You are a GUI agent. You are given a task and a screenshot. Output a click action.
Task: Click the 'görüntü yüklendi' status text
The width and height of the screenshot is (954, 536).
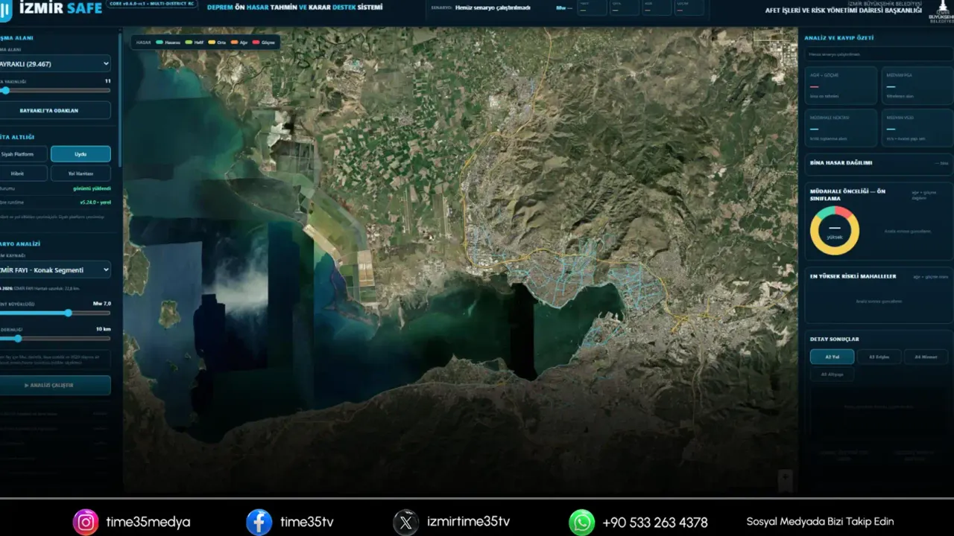pyautogui.click(x=92, y=189)
